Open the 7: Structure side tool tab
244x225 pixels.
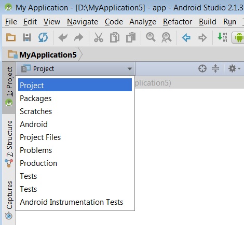[9, 144]
